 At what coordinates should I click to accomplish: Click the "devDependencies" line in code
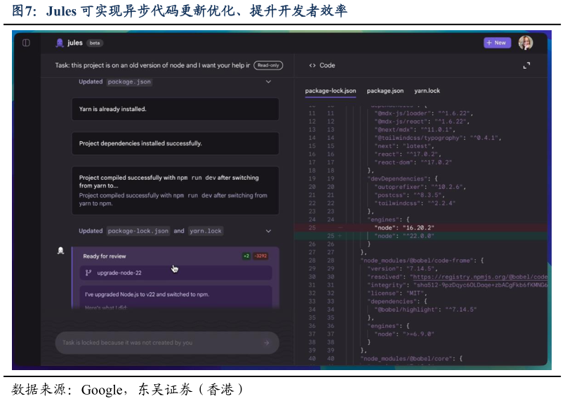[x=402, y=179]
